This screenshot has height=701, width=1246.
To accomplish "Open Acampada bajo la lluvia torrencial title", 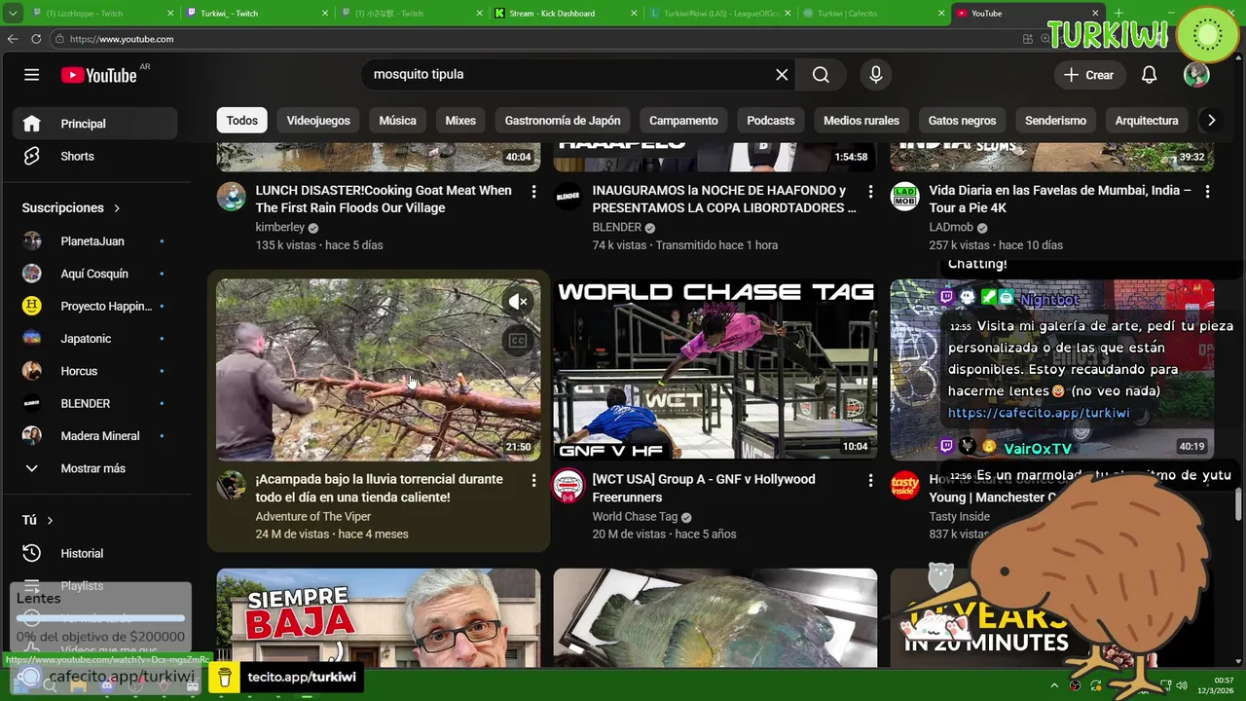I will point(380,488).
